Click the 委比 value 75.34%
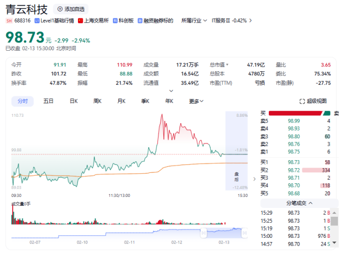 [322, 74]
